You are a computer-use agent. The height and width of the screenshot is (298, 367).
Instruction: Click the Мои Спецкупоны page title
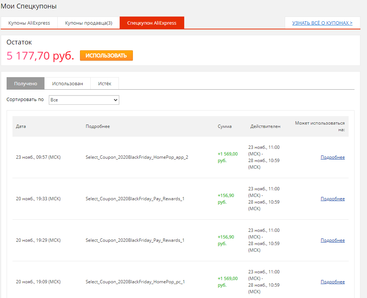(29, 6)
